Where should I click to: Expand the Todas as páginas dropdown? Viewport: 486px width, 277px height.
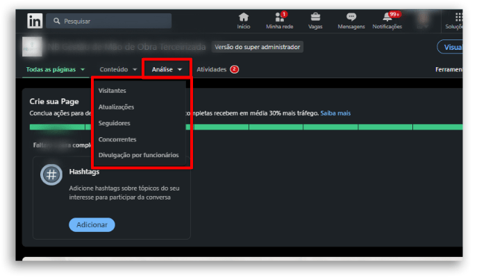[x=55, y=69]
